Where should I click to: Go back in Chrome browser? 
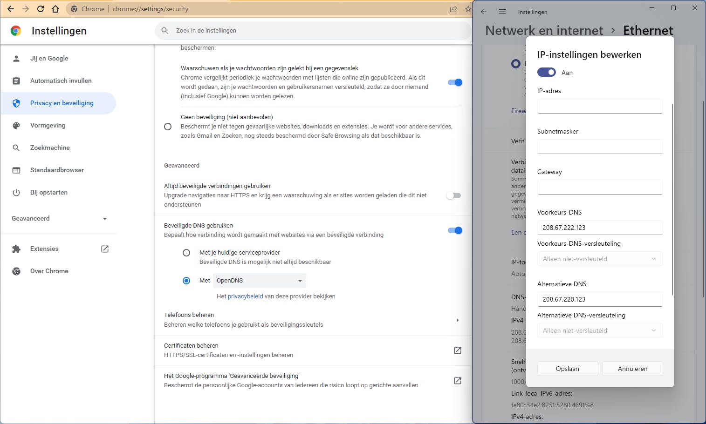(10, 9)
